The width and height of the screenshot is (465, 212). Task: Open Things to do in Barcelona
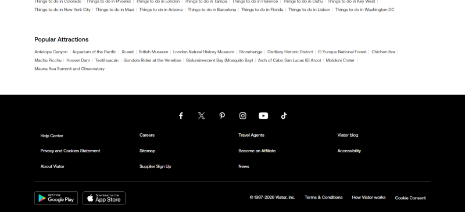[x=212, y=10]
